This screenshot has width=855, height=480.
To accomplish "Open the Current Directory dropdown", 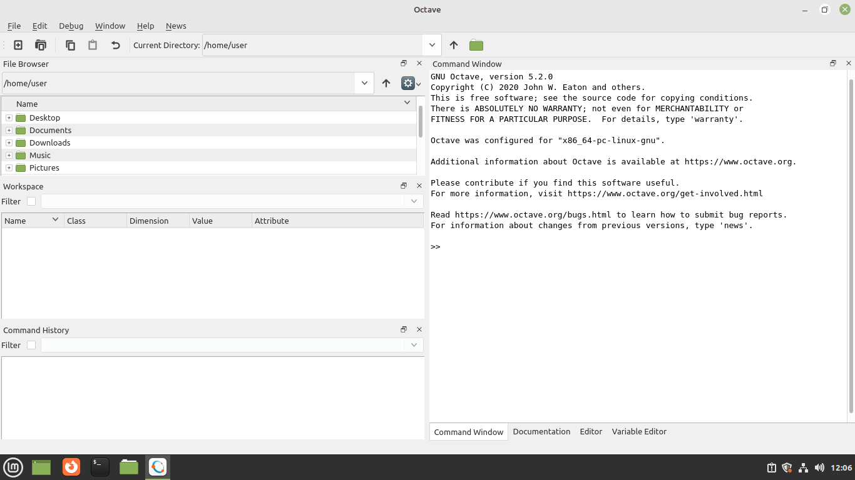I will tap(432, 45).
